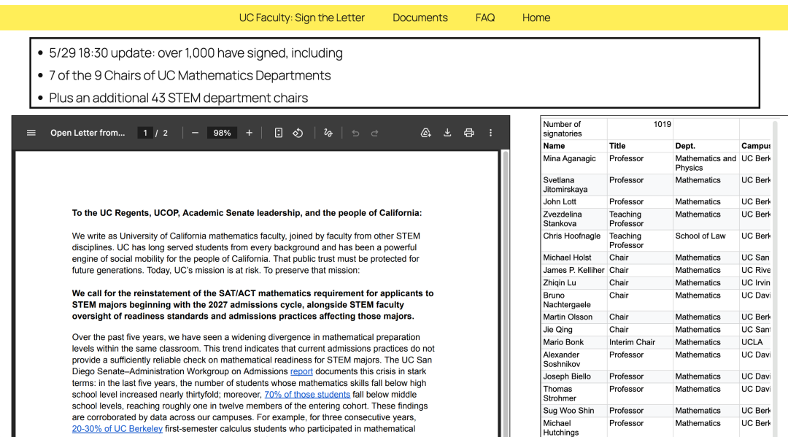Click the '7 of the 9 Chairs' bullet
788x437 pixels.
click(x=190, y=75)
